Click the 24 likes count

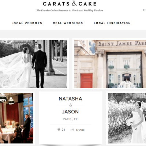point(63,130)
